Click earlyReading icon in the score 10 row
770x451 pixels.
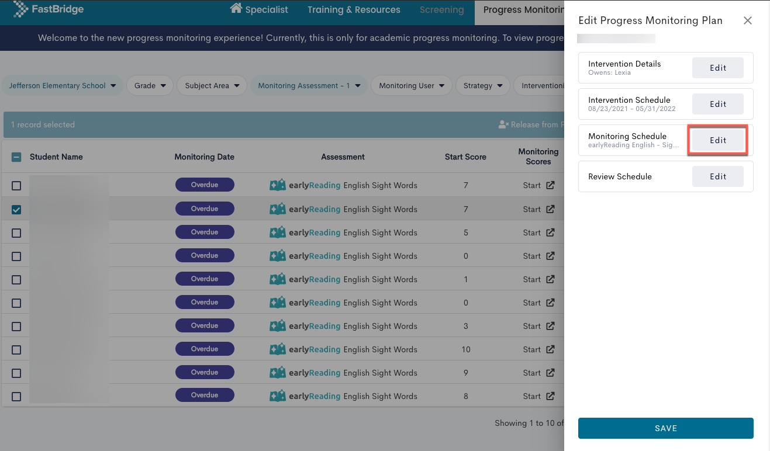[278, 349]
